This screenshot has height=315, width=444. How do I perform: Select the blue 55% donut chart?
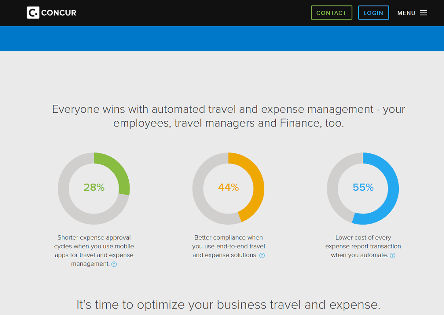click(363, 188)
